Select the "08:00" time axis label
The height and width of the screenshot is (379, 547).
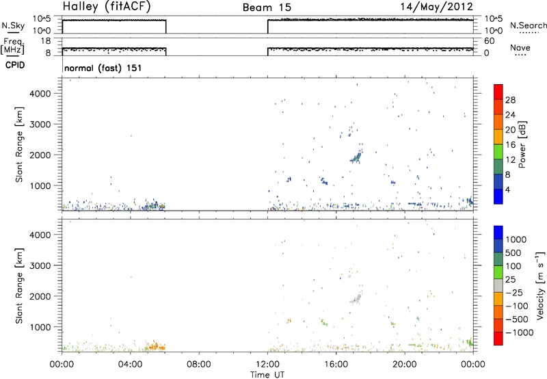(199, 365)
